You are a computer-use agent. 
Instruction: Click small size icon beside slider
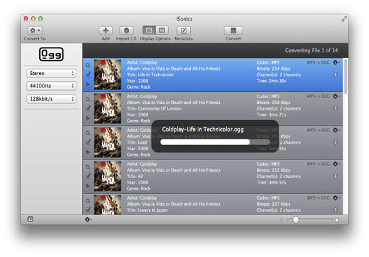tap(281, 220)
